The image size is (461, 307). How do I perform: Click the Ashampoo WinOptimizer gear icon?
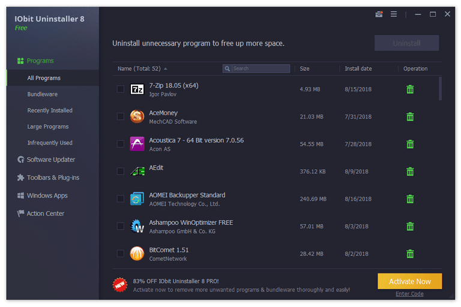[x=137, y=226]
